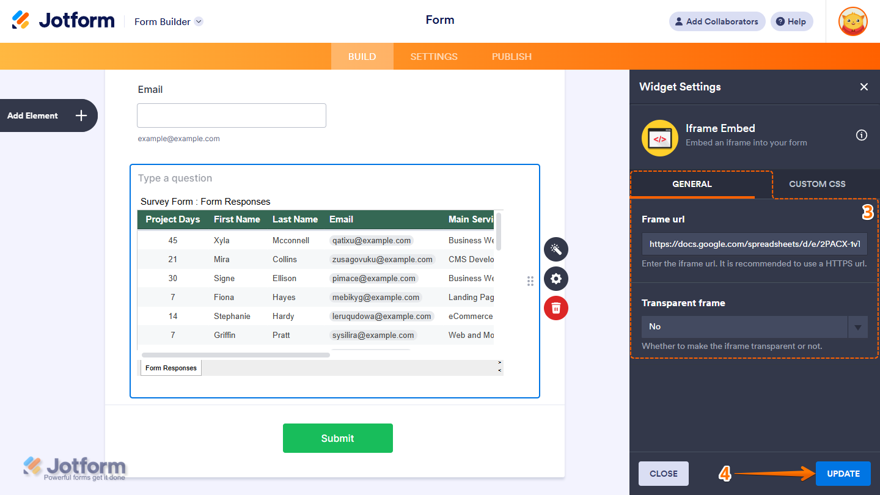The width and height of the screenshot is (880, 495).
Task: Click the Project Days value 45
Action: click(173, 241)
